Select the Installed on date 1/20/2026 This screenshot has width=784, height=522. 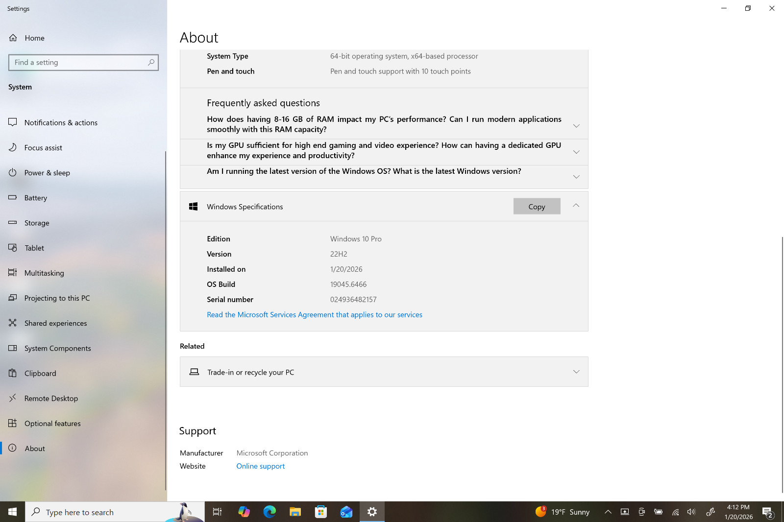point(346,269)
